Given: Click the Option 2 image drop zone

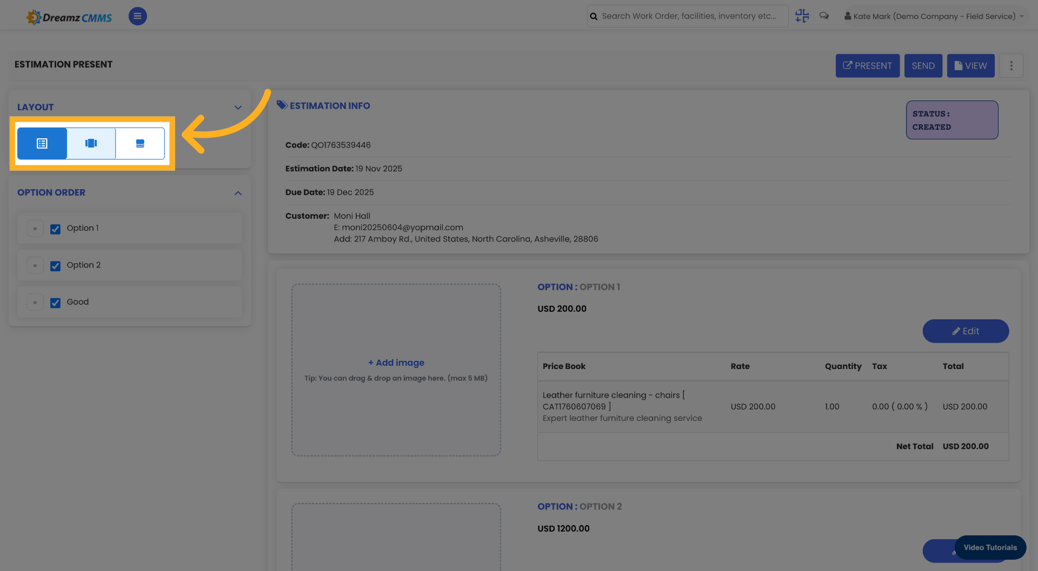Looking at the screenshot, I should (396, 536).
